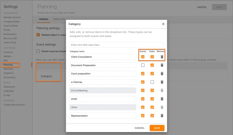Screen dimensions: 233x135
Task: Open E-mail tool settings
Action: [7, 95]
